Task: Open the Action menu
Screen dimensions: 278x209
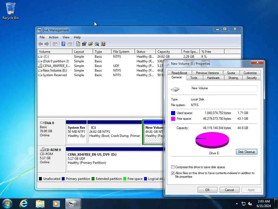Action: click(53, 37)
